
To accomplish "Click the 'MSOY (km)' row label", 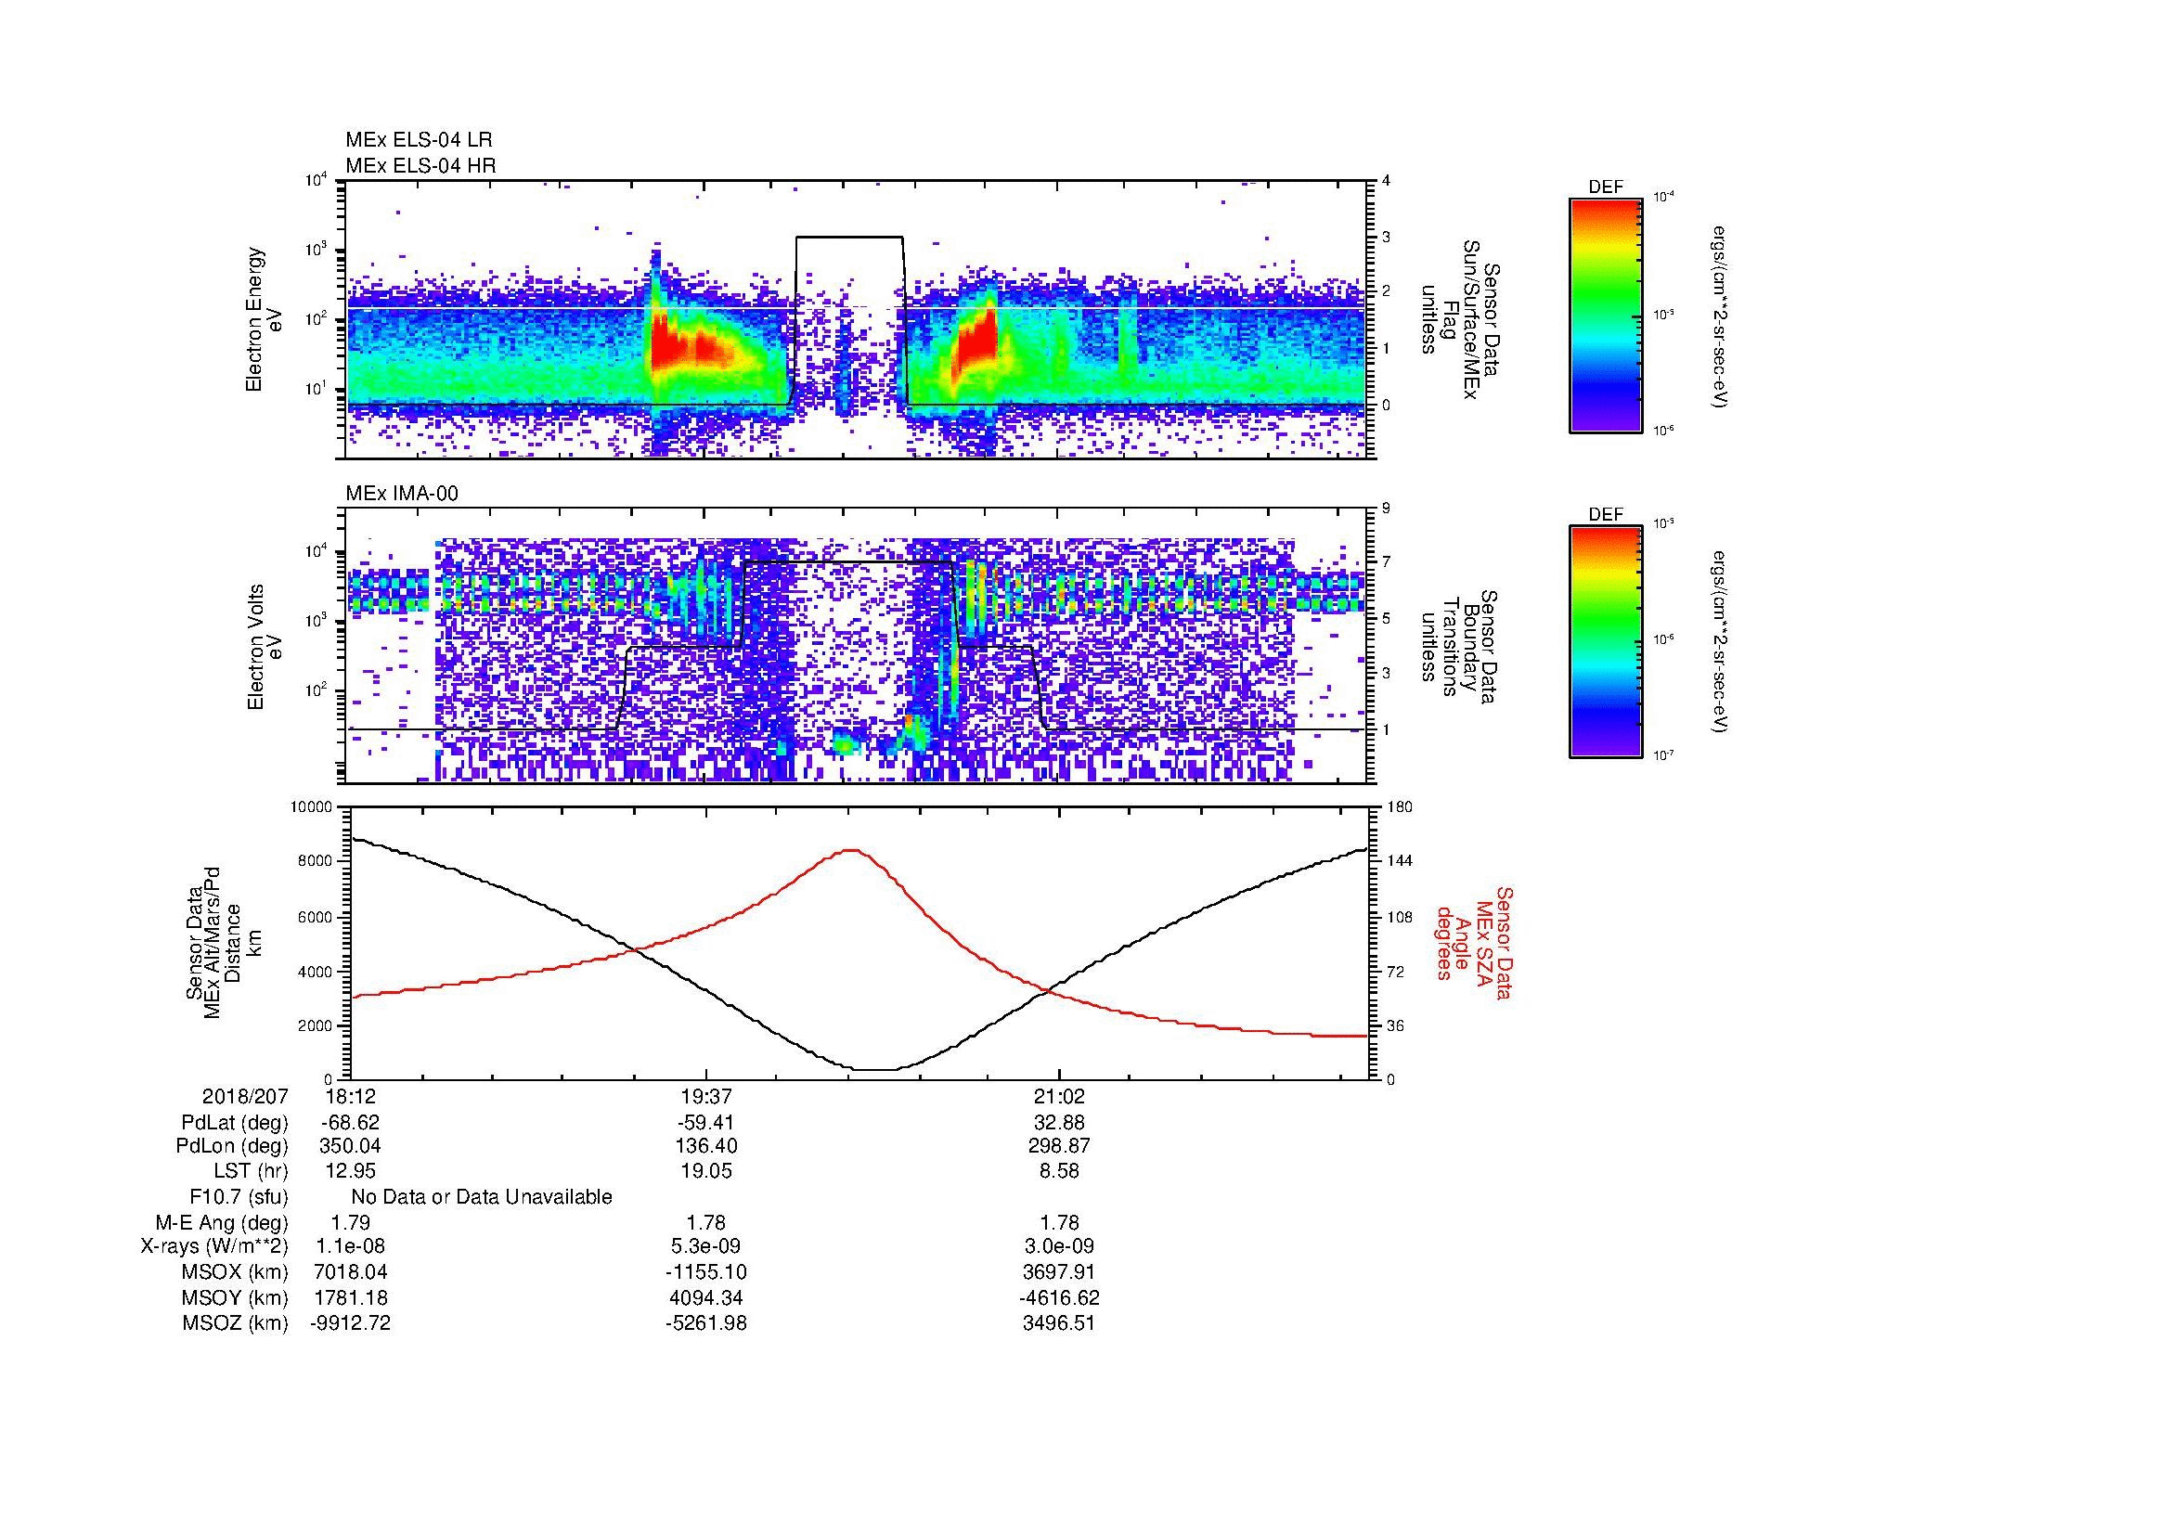I will click(x=235, y=1297).
